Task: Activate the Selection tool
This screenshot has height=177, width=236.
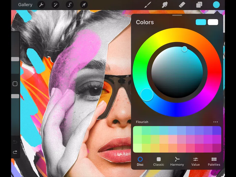Action: 70,5
